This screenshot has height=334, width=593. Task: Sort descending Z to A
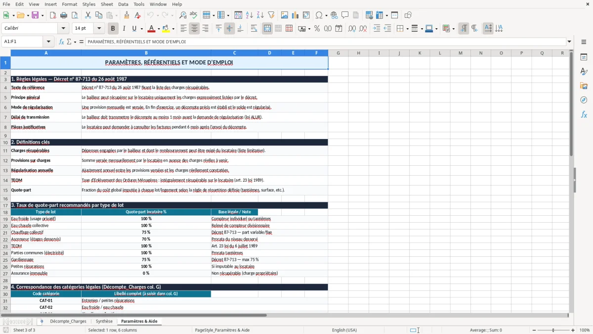260,15
